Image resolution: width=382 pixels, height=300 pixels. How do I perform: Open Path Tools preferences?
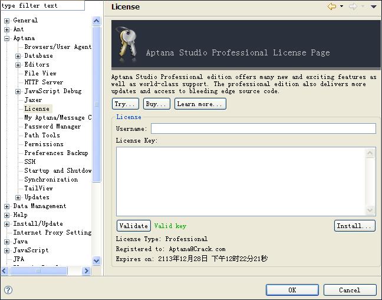42,135
